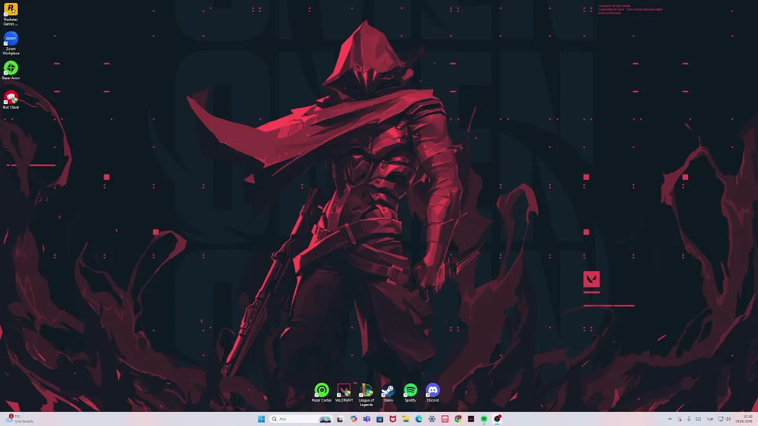This screenshot has width=758, height=426.
Task: Launch Copilot from the taskbar
Action: click(x=354, y=419)
